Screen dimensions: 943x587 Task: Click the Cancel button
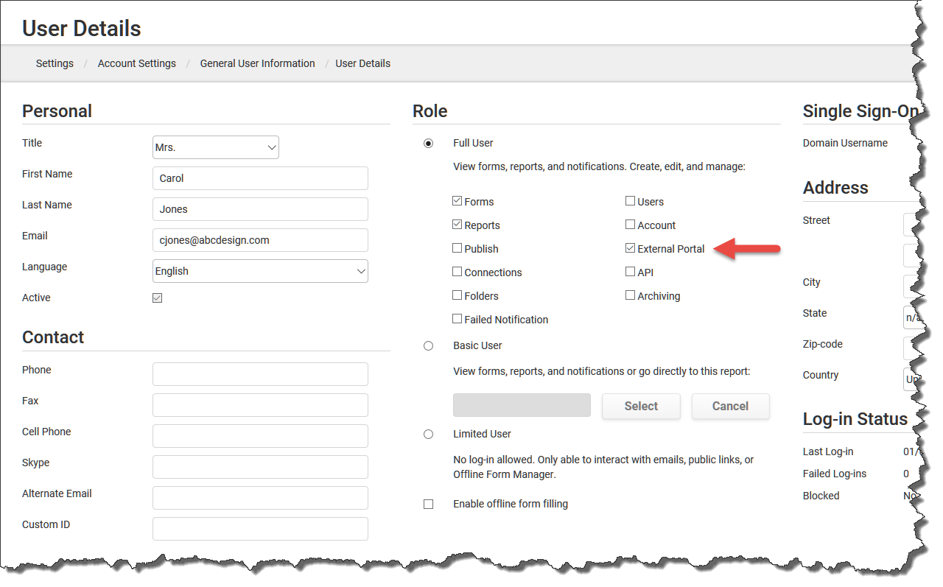pyautogui.click(x=730, y=406)
